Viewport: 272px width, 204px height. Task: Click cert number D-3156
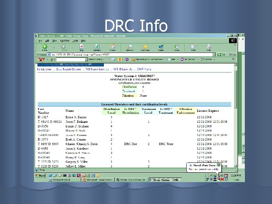(x=43, y=126)
